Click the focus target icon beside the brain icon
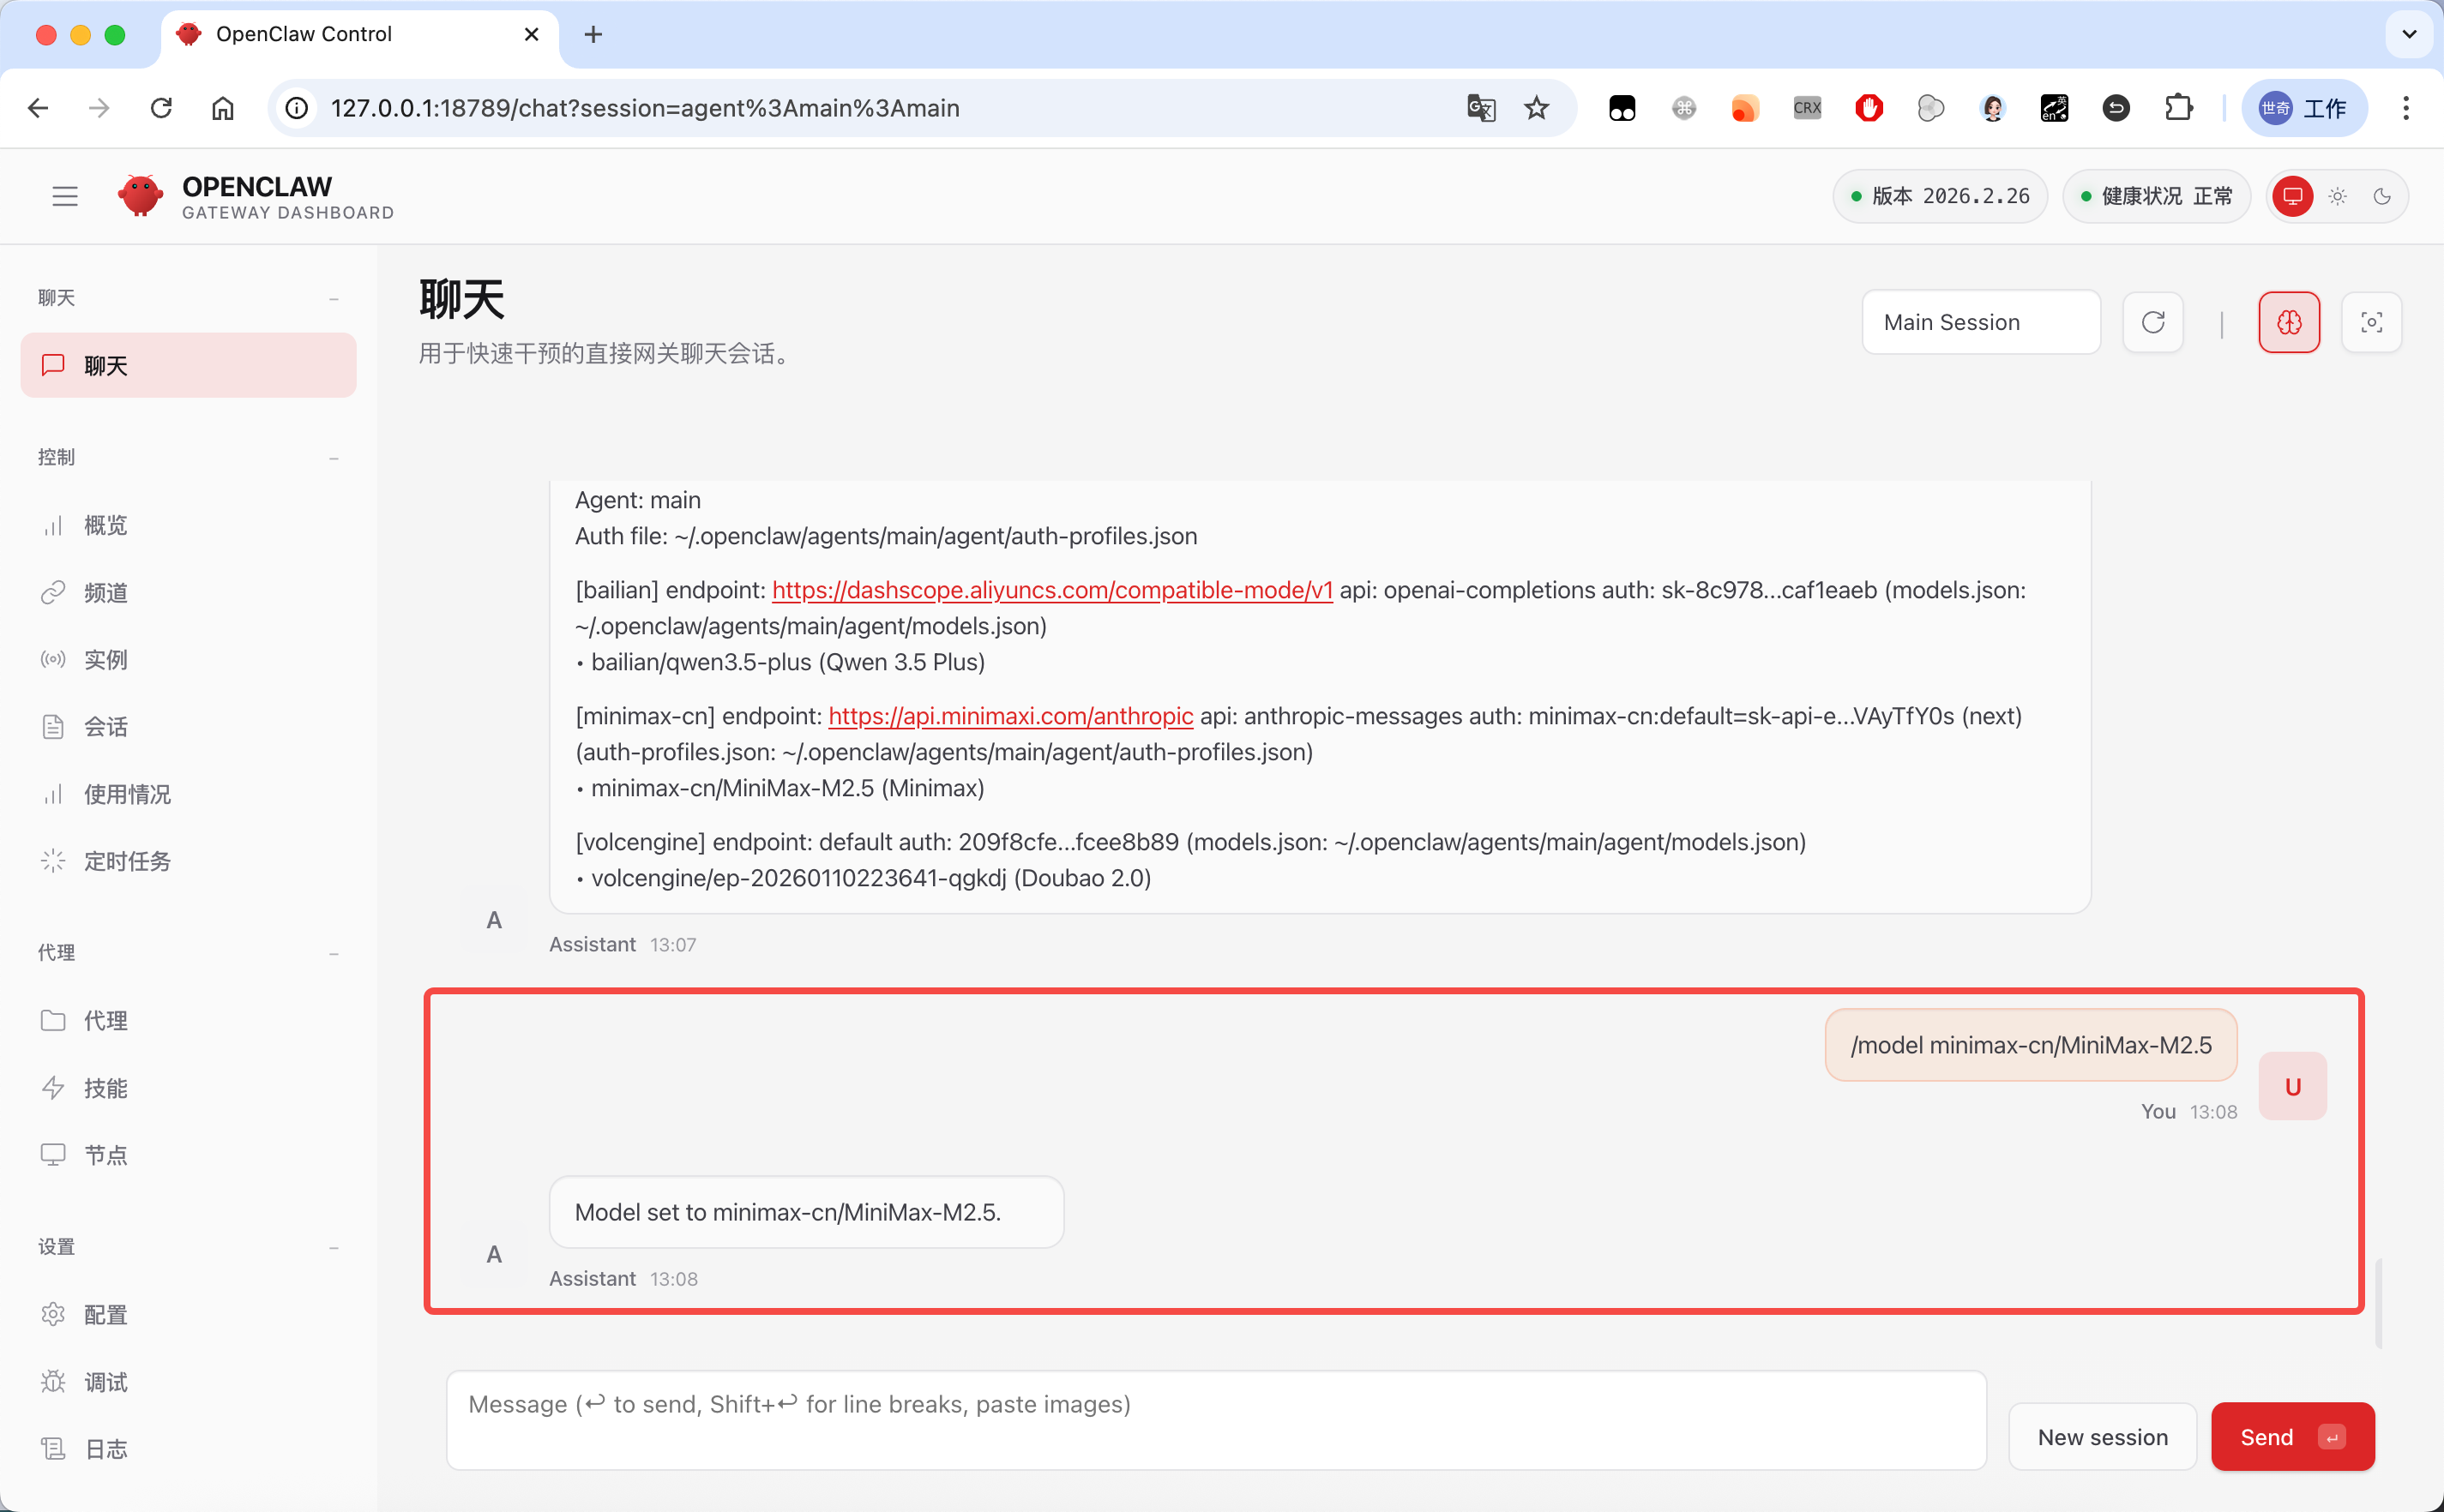Screen dimensions: 2444x1512 coord(2371,322)
